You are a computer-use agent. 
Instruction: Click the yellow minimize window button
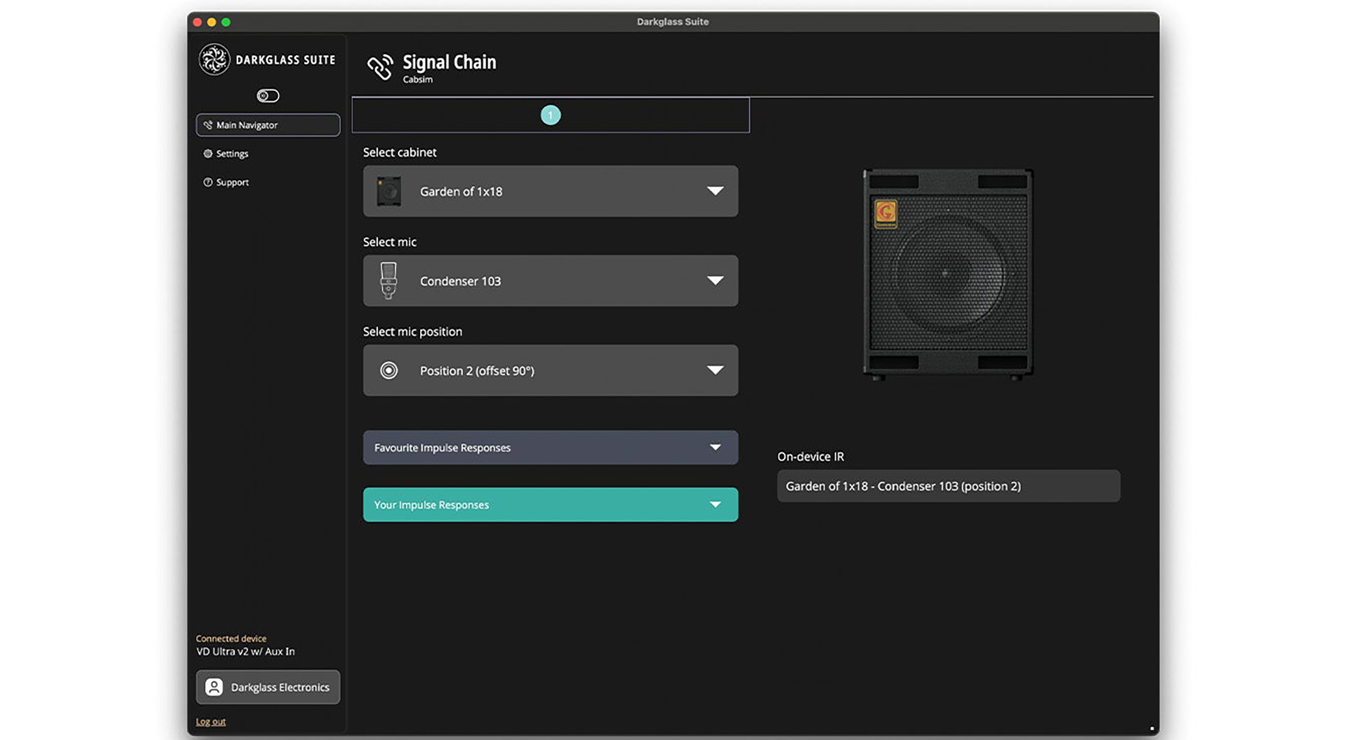tap(211, 22)
